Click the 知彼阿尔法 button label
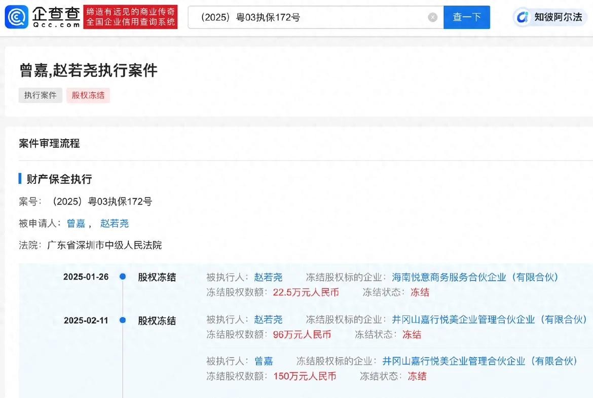The width and height of the screenshot is (593, 398). coord(558,17)
